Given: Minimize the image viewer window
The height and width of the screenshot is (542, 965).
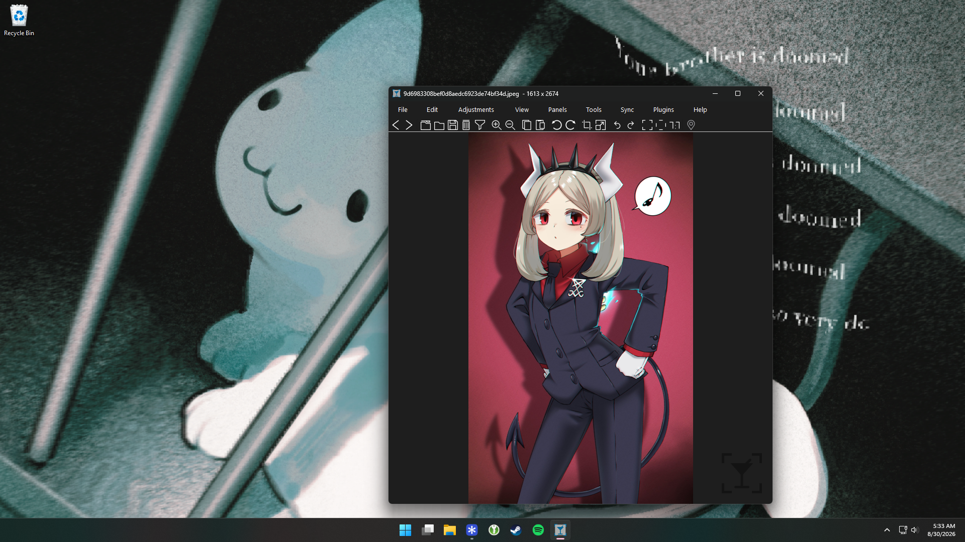Looking at the screenshot, I should (715, 93).
